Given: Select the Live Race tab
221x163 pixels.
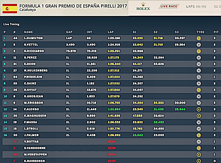Looking at the screenshot, I should [169, 6].
